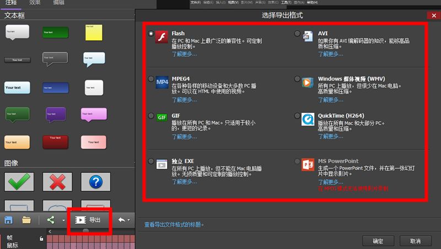The width and height of the screenshot is (441, 249).
Task: Open 了解更多 link under Flash
Action: 184,54
